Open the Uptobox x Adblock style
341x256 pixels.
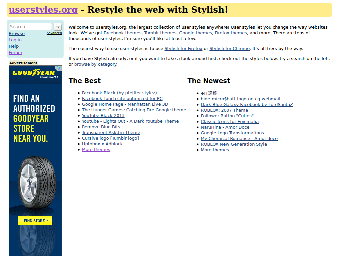[102, 144]
